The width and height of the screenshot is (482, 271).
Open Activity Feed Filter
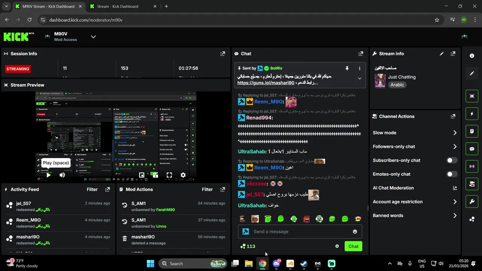[92, 190]
